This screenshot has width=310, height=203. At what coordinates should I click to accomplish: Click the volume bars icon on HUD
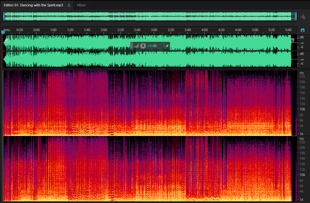(136, 46)
